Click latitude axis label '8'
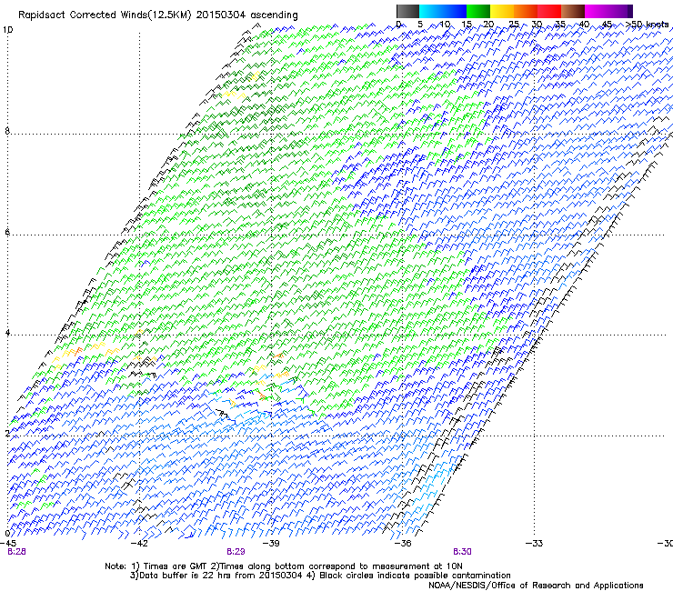Screen dimensions: 673x591 click(7, 131)
